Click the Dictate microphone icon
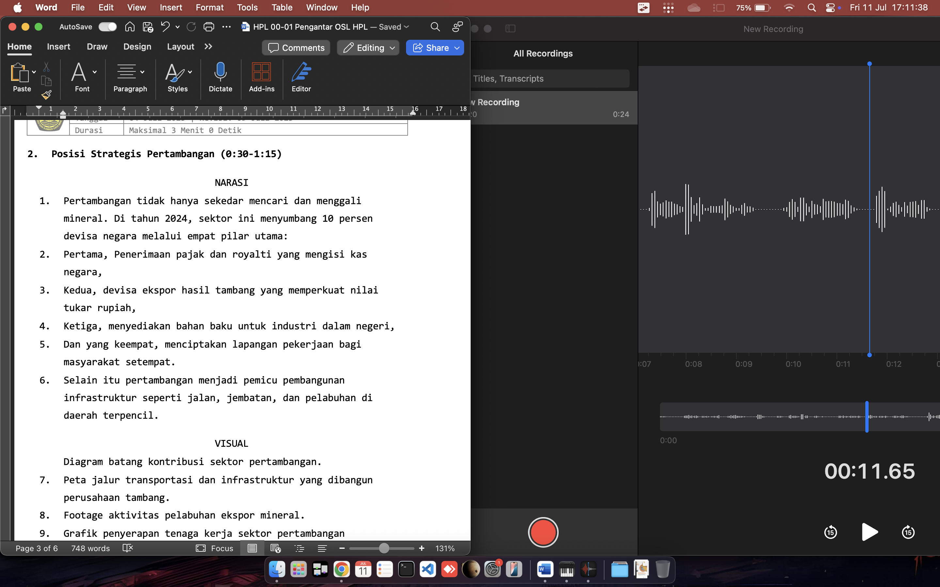This screenshot has width=940, height=587. 220,73
